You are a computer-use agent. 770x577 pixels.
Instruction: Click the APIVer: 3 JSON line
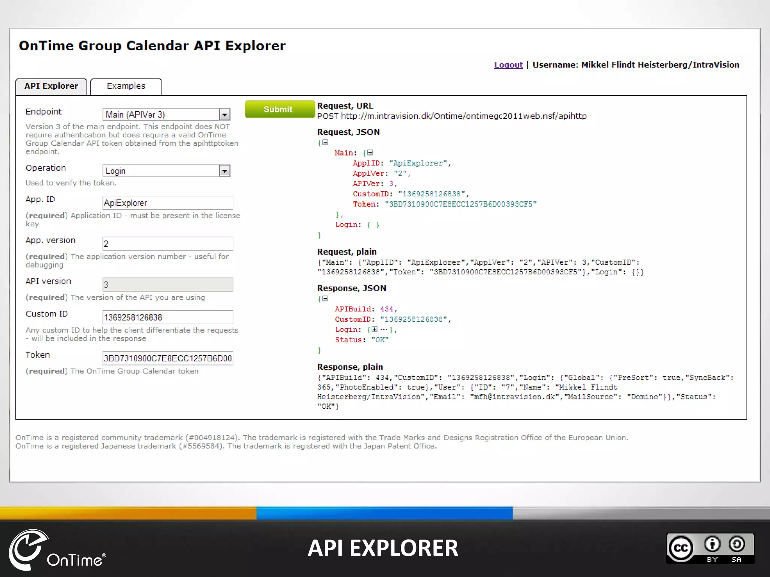(x=374, y=183)
